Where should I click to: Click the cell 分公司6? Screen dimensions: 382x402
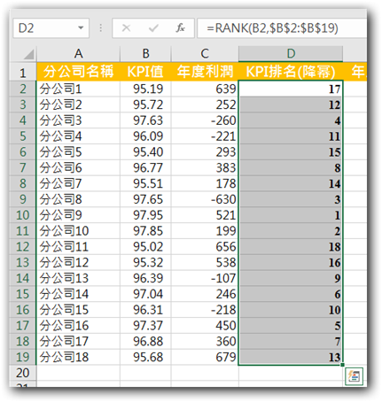pos(78,167)
